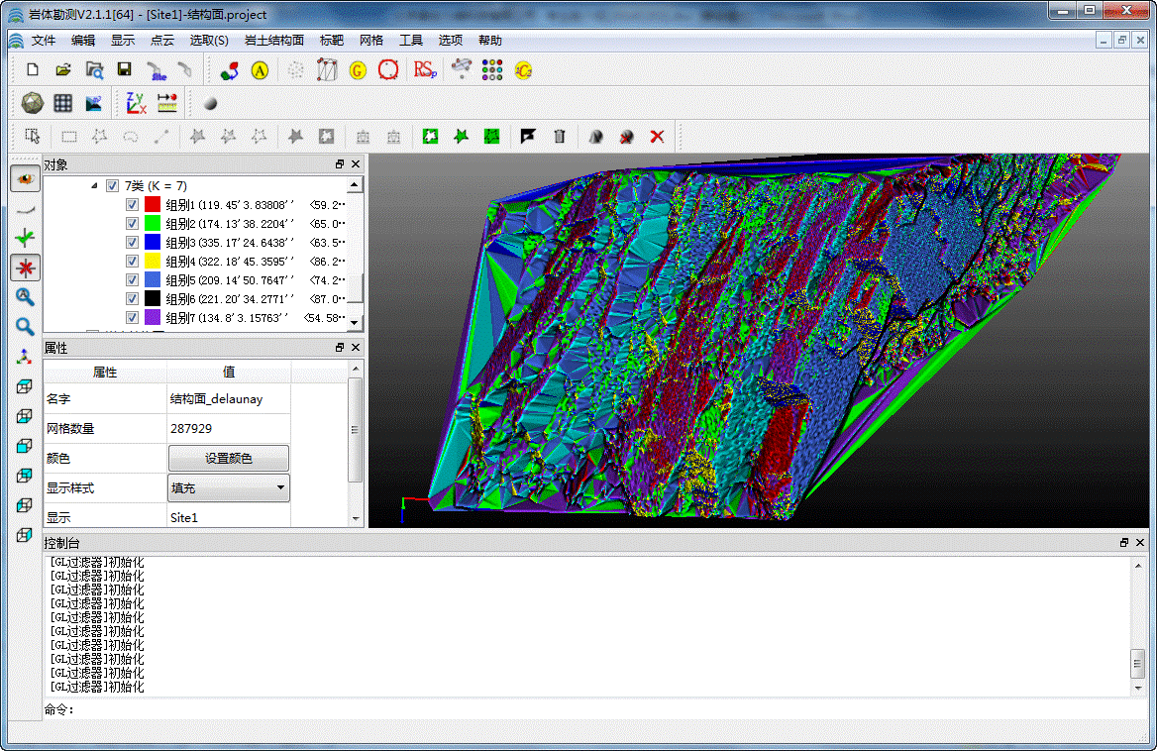Open the 显示样式 dropdown showing 填充

click(x=229, y=487)
